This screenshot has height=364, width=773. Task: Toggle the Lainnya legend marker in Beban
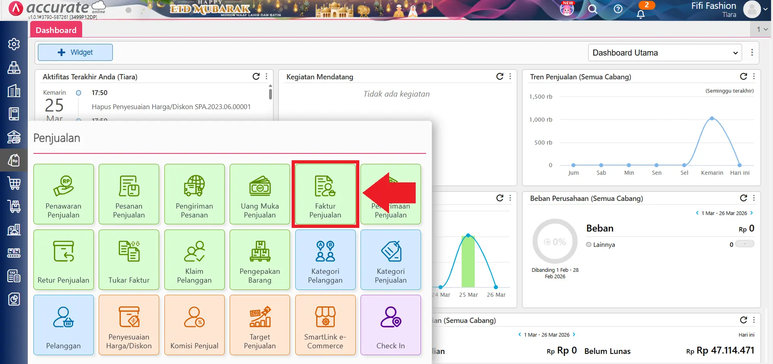(x=589, y=244)
